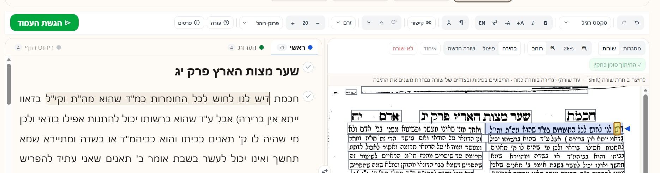Open the עזרה help button
The width and height of the screenshot is (660, 173).
[x=220, y=23]
